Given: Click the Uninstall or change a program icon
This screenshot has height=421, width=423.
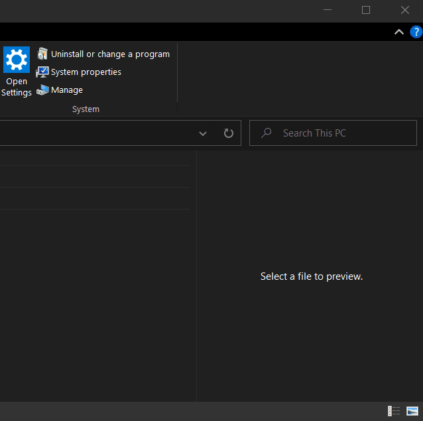Looking at the screenshot, I should (x=42, y=54).
